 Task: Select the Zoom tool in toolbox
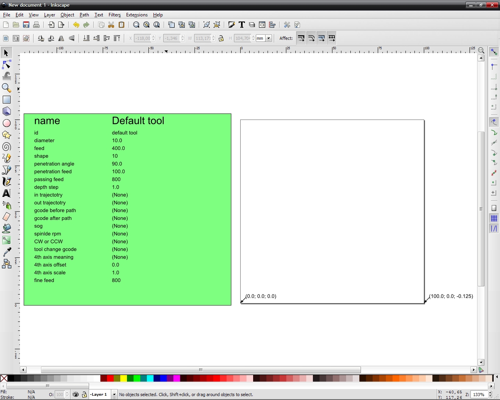(6, 88)
